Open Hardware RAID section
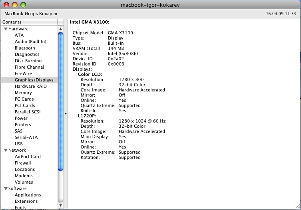The height and width of the screenshot is (210, 301). (31, 86)
